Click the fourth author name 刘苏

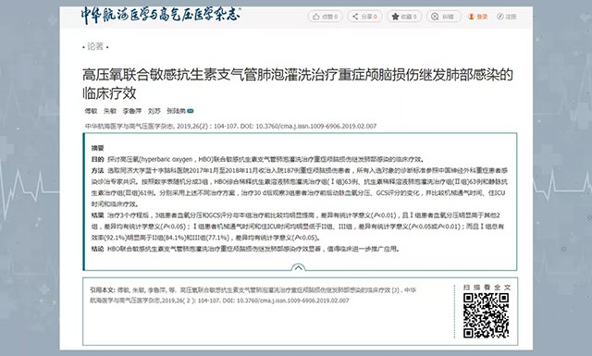coord(154,111)
